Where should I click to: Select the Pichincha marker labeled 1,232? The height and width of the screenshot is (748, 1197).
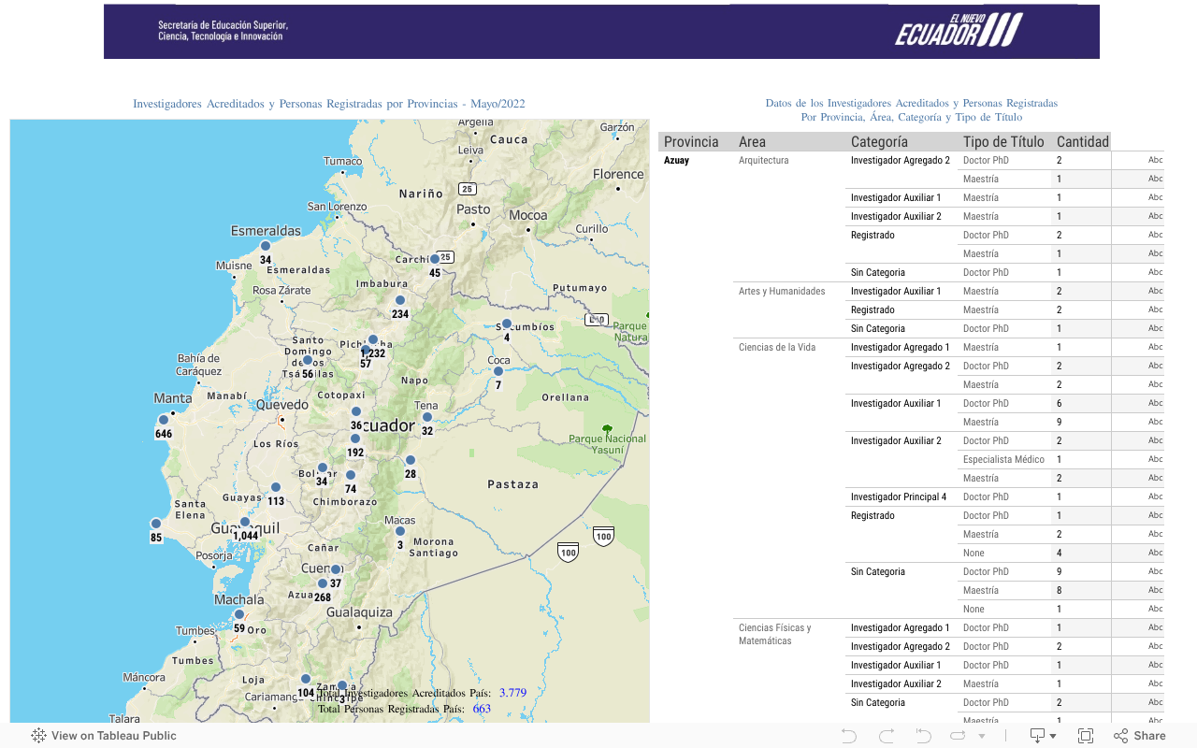pyautogui.click(x=373, y=340)
